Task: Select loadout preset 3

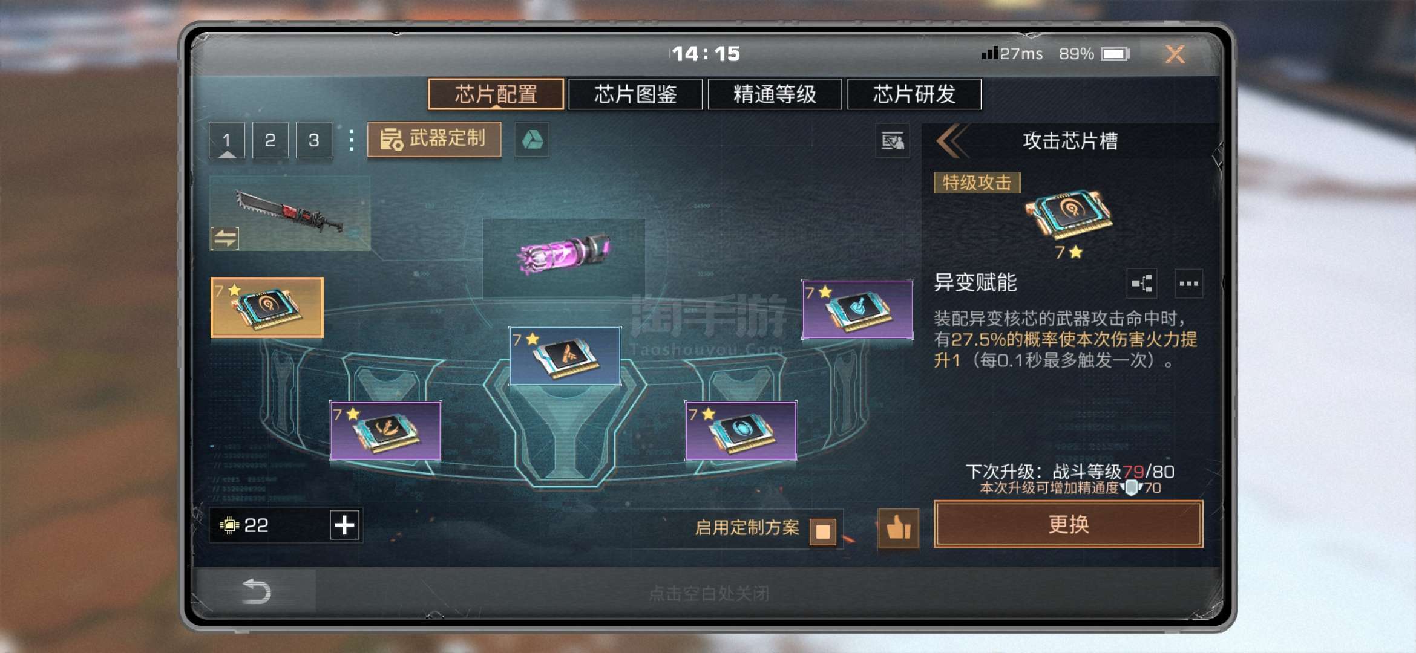Action: click(313, 140)
